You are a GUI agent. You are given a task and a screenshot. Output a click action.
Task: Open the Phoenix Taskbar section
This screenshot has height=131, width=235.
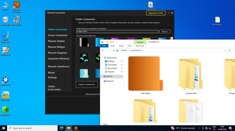56,41
